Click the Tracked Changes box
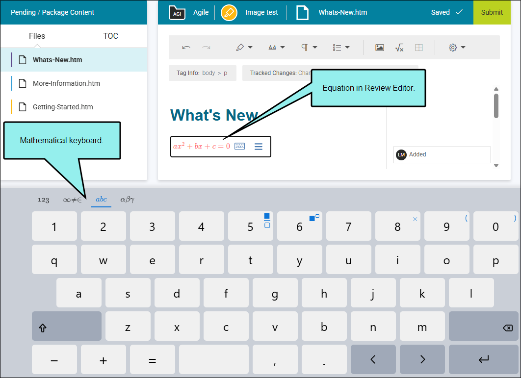This screenshot has height=378, width=521. tap(277, 73)
